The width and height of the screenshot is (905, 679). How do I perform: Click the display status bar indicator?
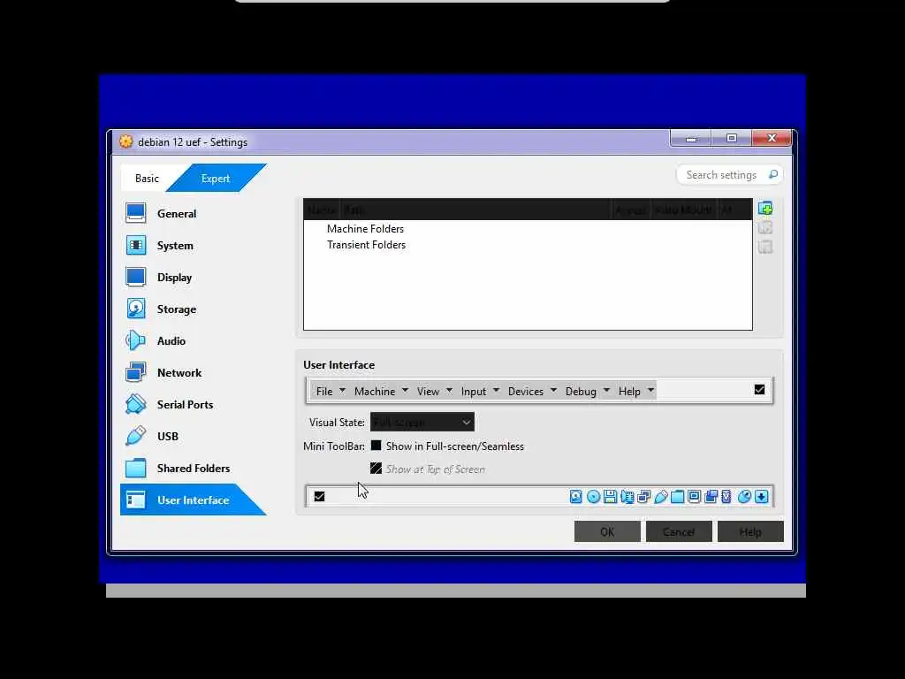pos(695,497)
